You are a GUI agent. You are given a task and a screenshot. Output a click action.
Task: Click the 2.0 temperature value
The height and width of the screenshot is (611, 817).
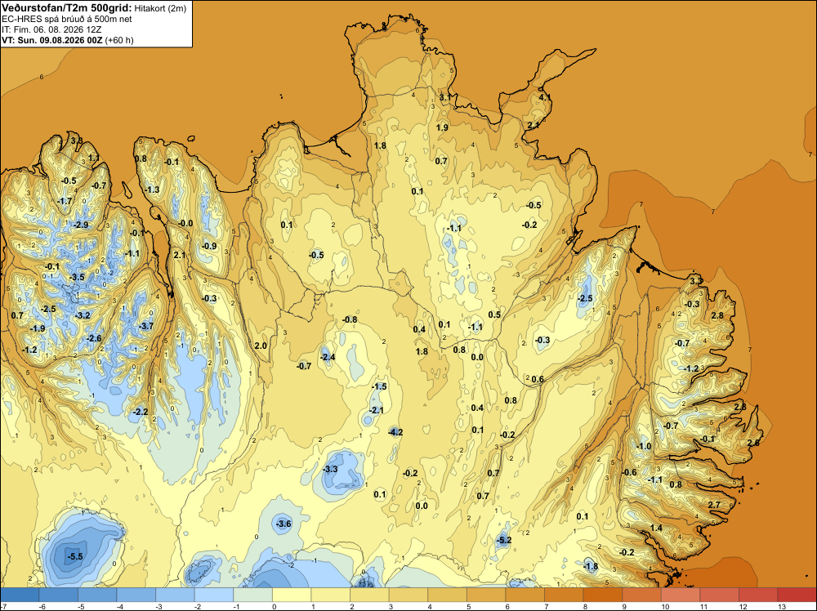tap(261, 346)
